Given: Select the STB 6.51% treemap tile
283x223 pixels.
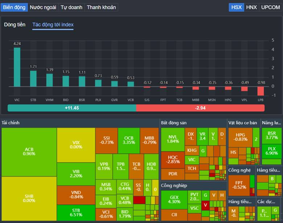Looking at the screenshot, I should click(x=76, y=213).
